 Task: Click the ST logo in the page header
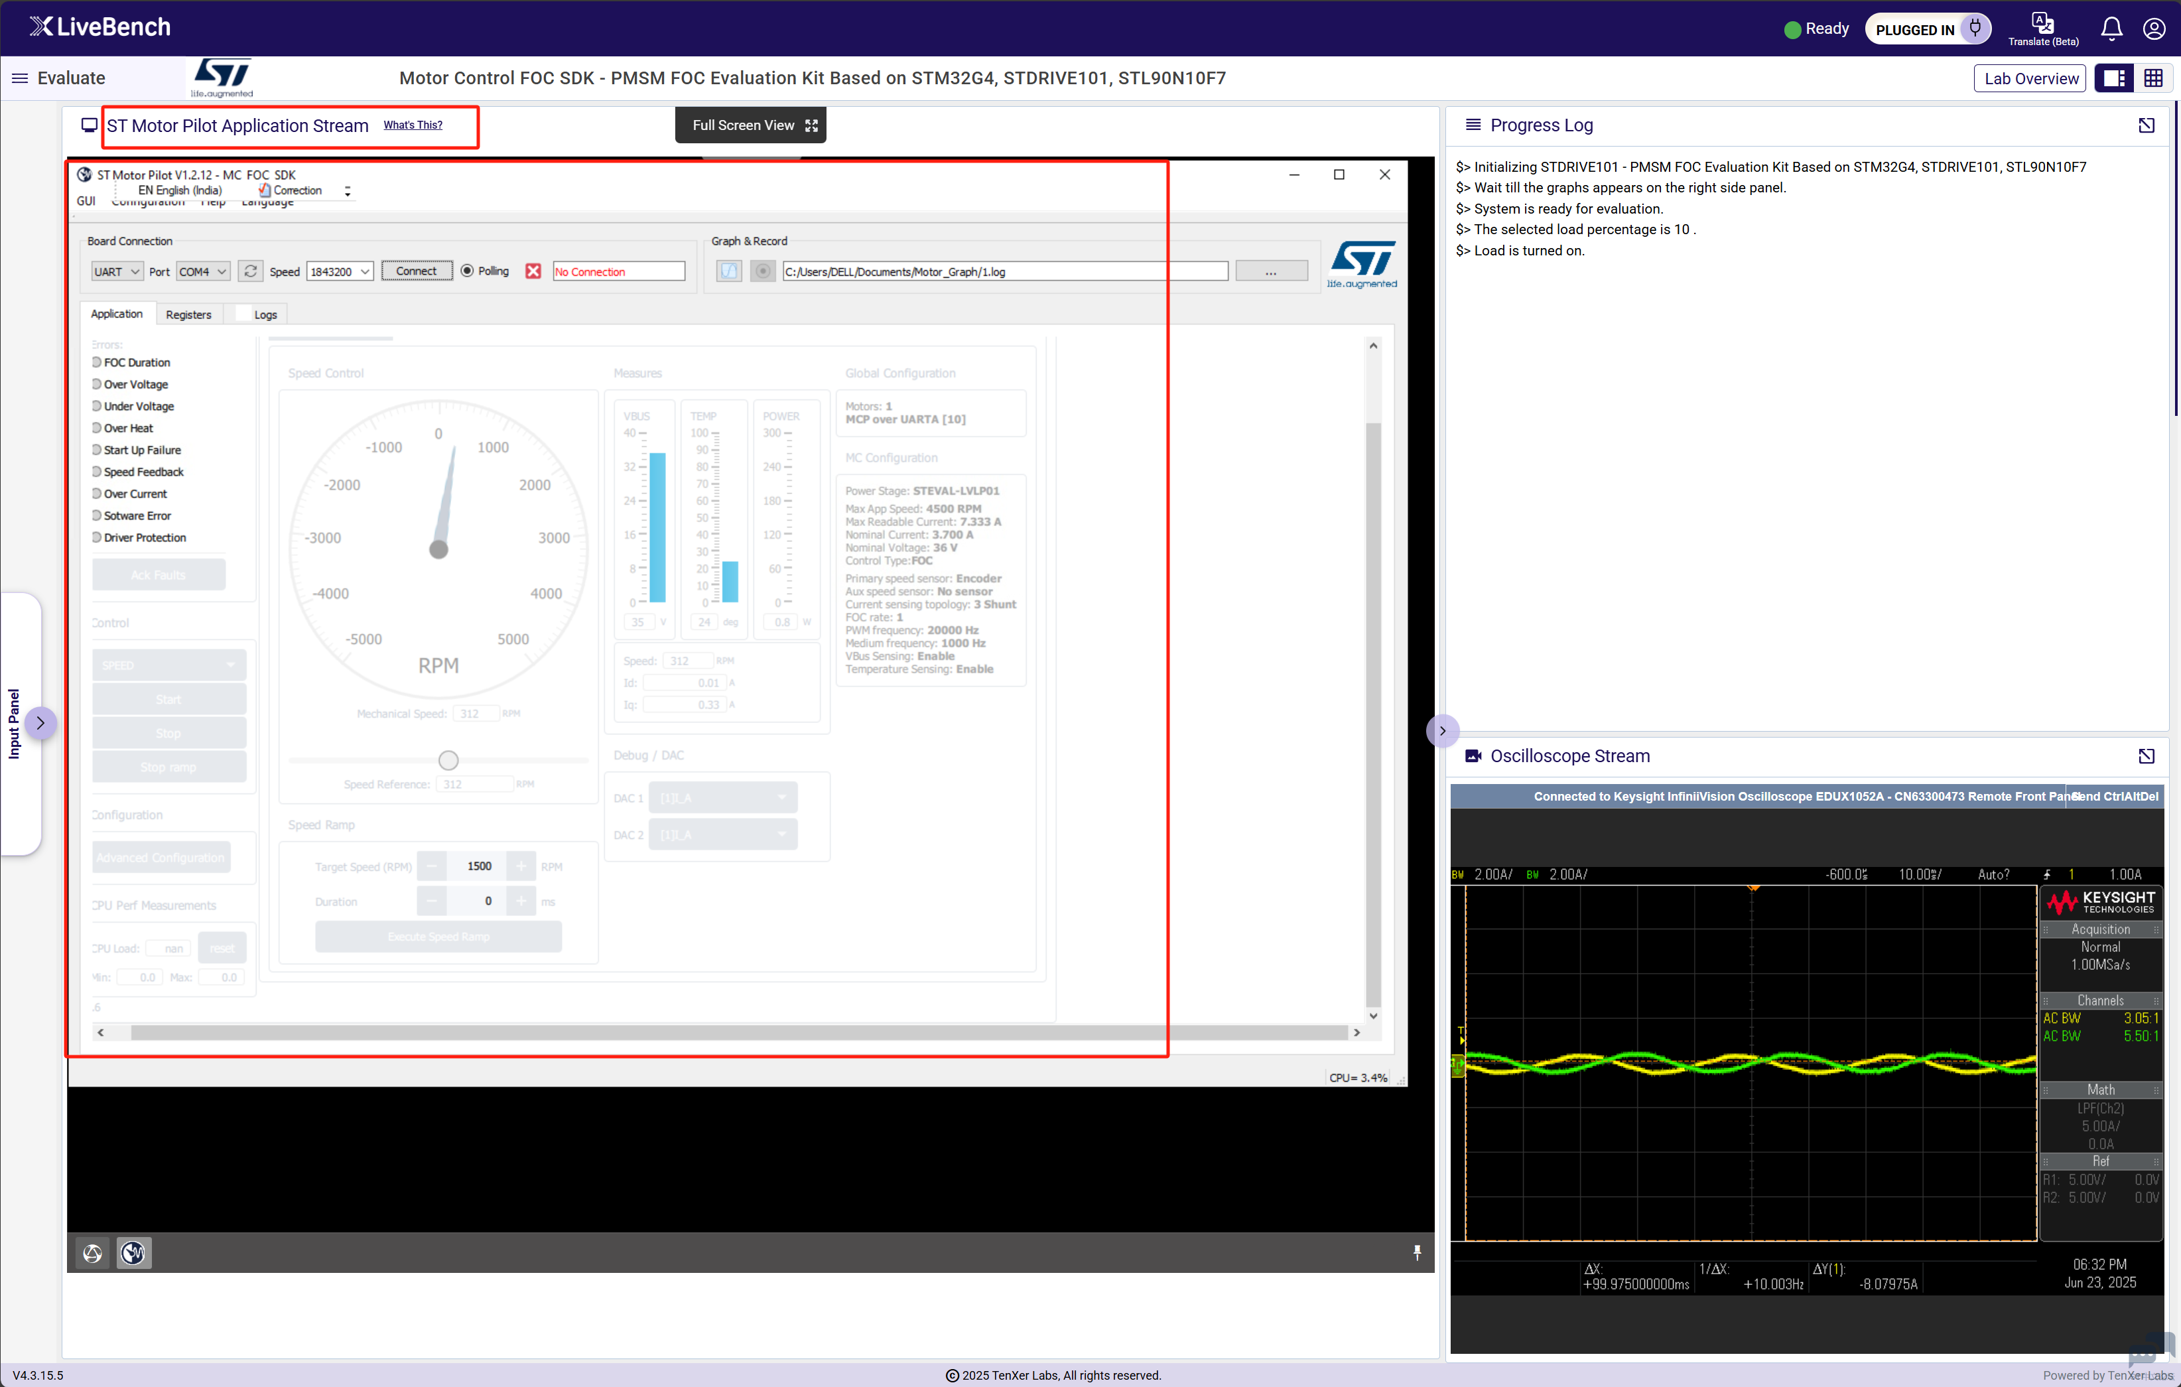point(222,78)
